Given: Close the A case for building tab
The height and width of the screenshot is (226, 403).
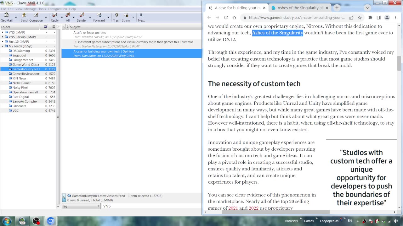Looking at the screenshot, I should pyautogui.click(x=264, y=8).
